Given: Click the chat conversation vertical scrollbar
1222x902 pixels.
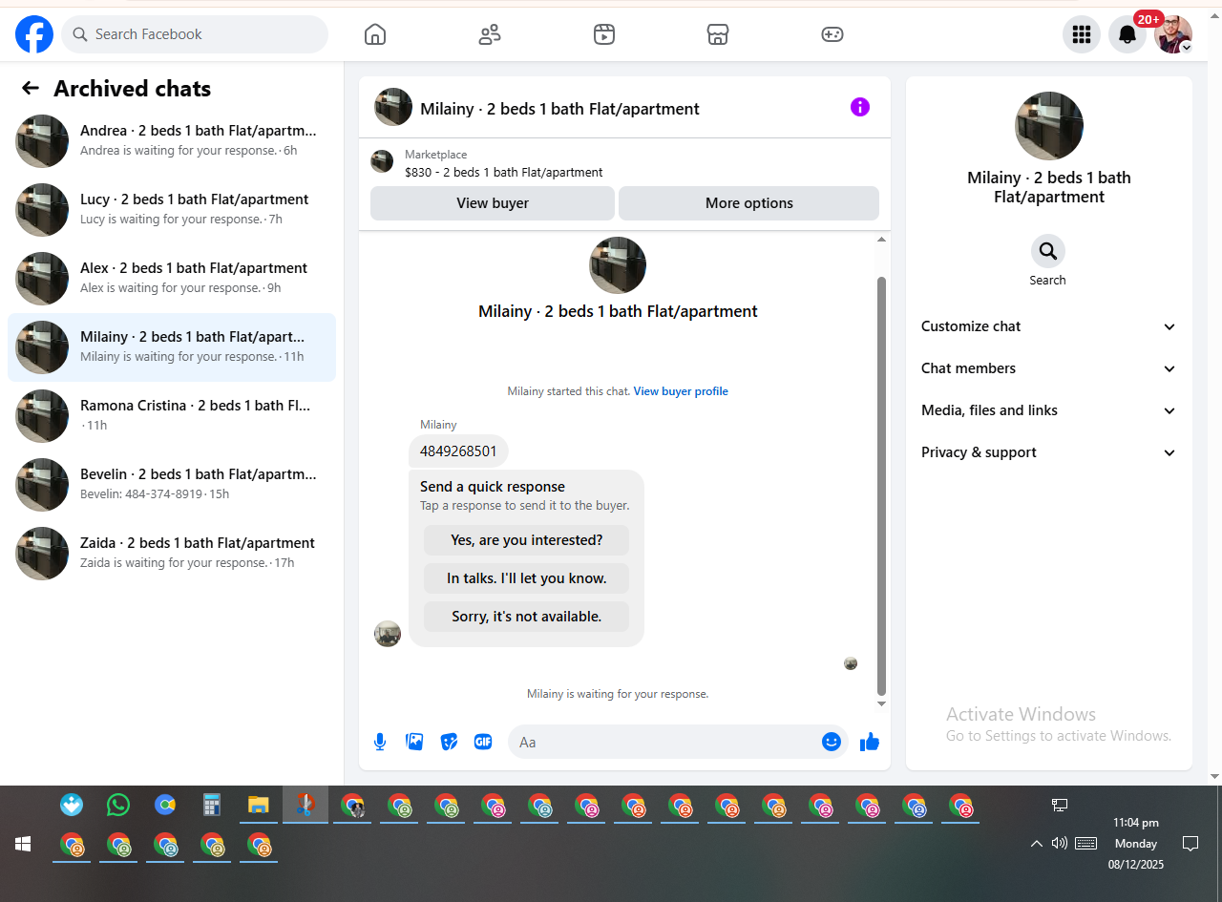Looking at the screenshot, I should pos(881,486).
